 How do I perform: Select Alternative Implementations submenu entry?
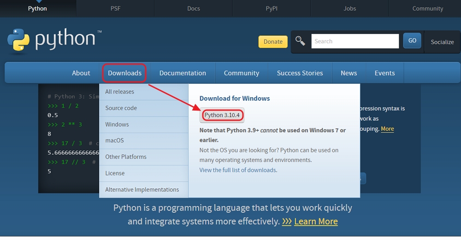coord(144,190)
